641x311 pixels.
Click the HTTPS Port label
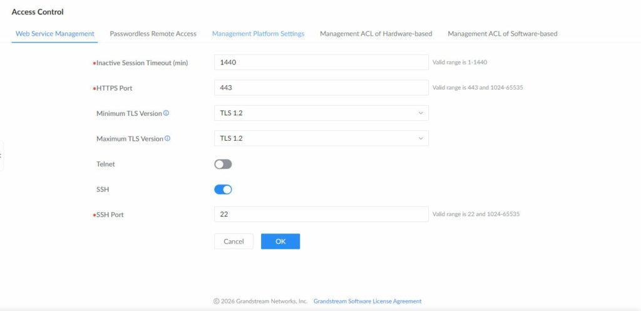coord(114,88)
